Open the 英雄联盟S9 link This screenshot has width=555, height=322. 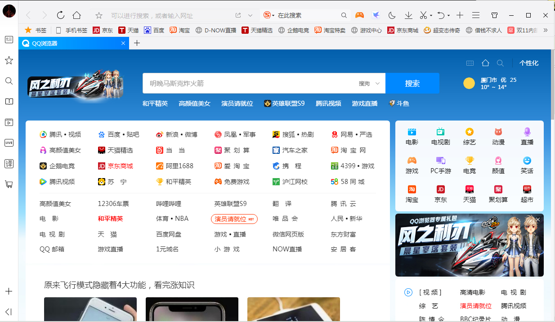[288, 103]
